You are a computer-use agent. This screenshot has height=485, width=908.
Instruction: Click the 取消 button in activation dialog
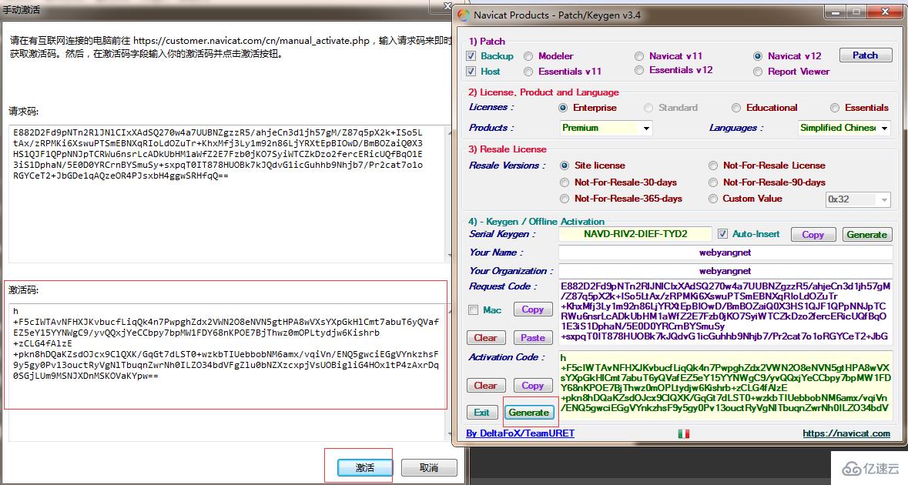pyautogui.click(x=428, y=468)
